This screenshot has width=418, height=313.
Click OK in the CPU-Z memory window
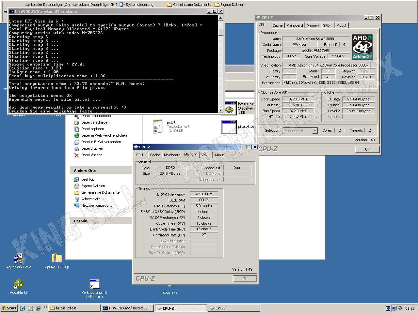(245, 279)
